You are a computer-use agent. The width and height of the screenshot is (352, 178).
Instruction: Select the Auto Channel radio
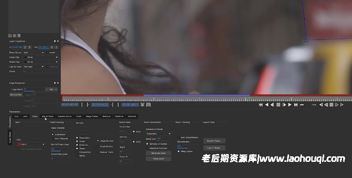point(53,138)
